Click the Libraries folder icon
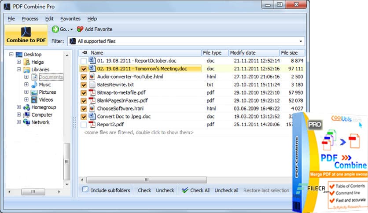Image resolution: width=368 pixels, height=213 pixels. tap(27, 70)
